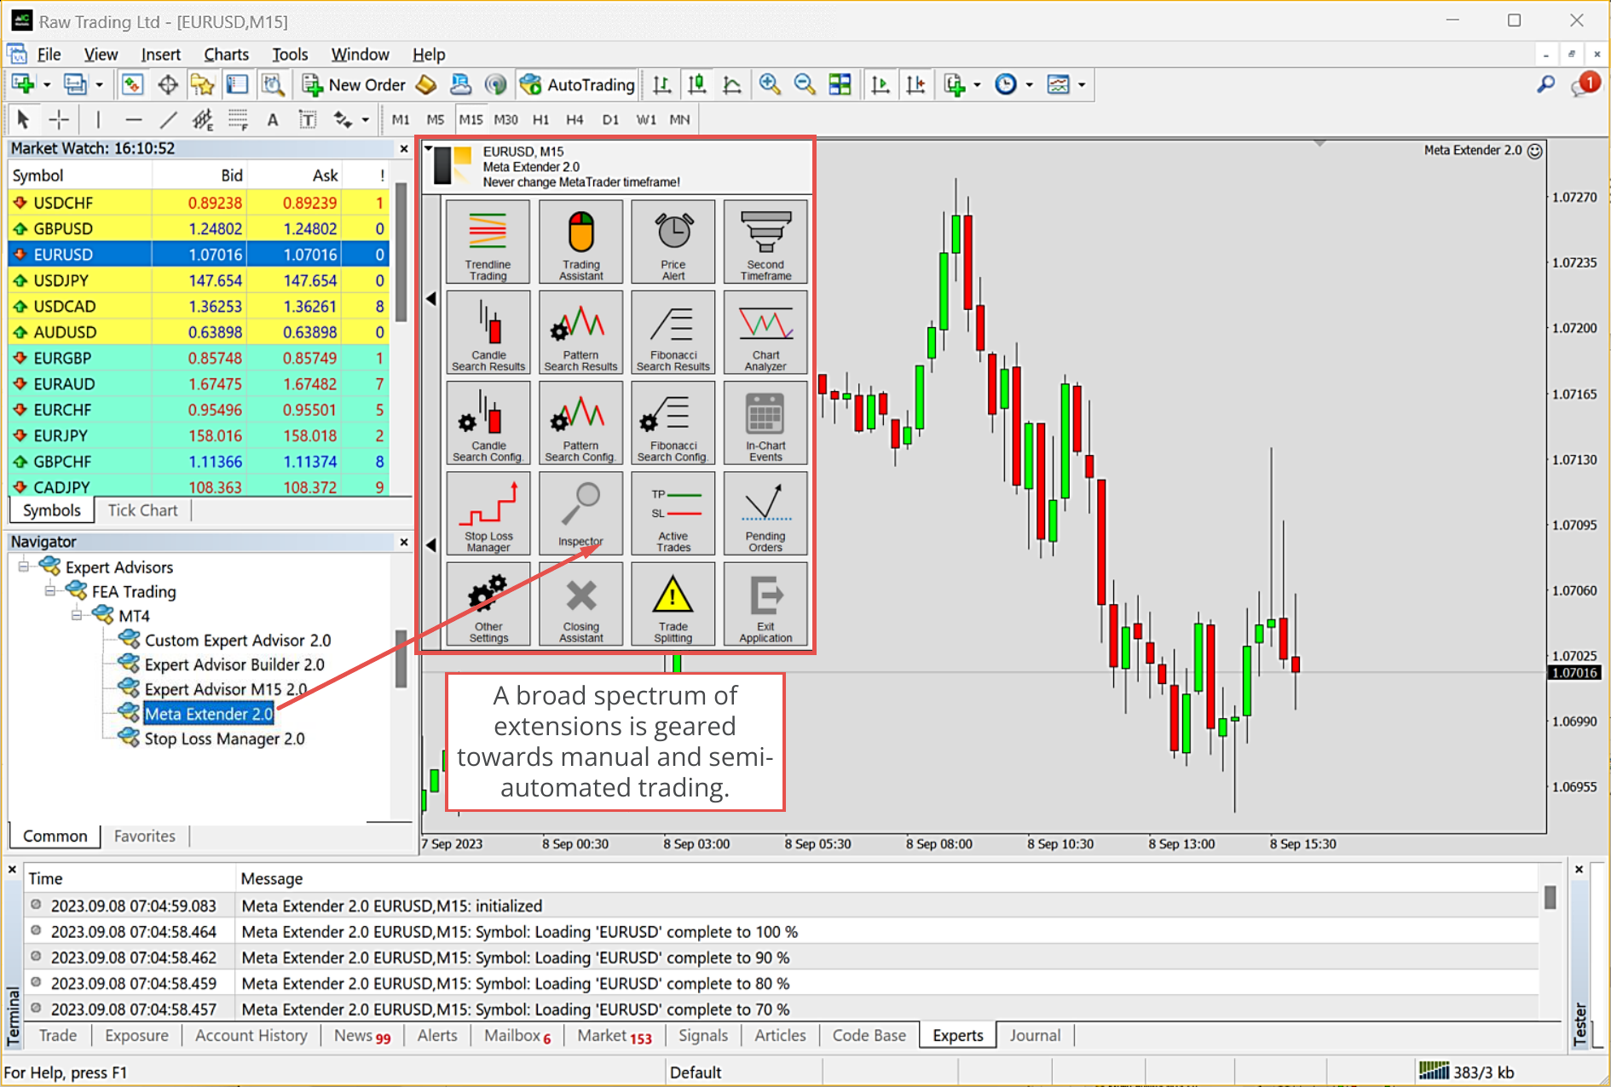Open the Trade Splitting tool

[x=673, y=604]
